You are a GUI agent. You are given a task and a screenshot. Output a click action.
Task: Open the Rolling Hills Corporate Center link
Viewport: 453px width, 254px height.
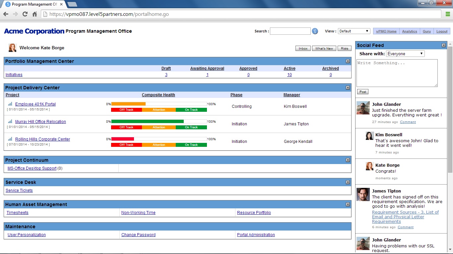click(42, 139)
